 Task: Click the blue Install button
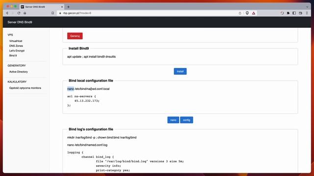click(180, 71)
